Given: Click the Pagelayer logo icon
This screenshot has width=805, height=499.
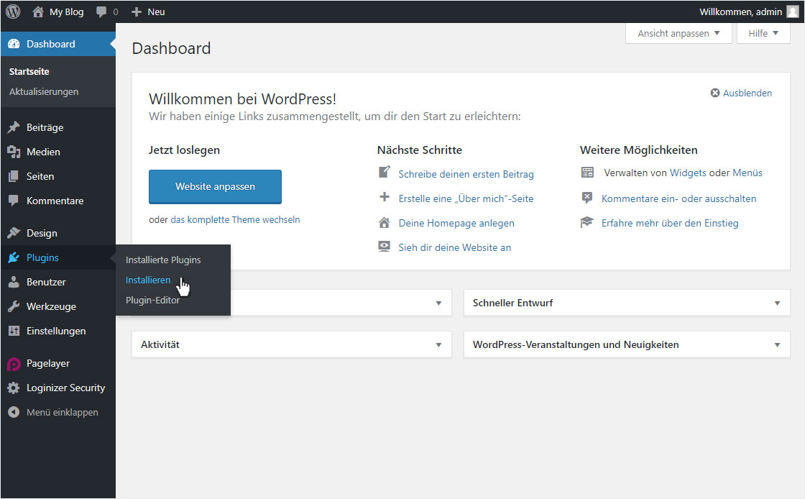Looking at the screenshot, I should click(x=14, y=364).
